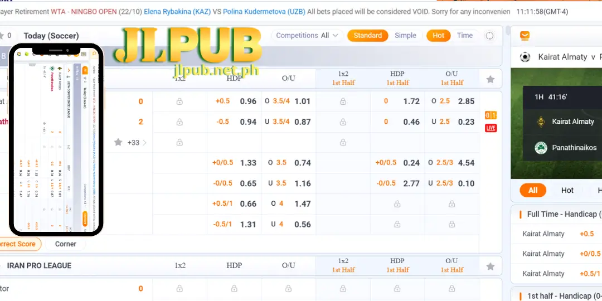This screenshot has width=602, height=301.
Task: Switch to Simple view mode
Action: [405, 36]
